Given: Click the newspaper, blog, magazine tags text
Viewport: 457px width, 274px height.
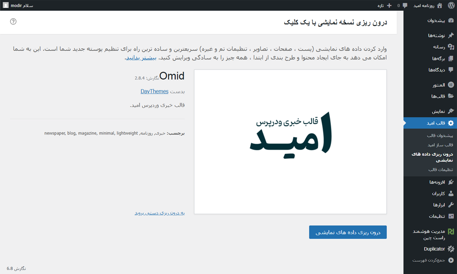Looking at the screenshot, I should tap(91, 133).
